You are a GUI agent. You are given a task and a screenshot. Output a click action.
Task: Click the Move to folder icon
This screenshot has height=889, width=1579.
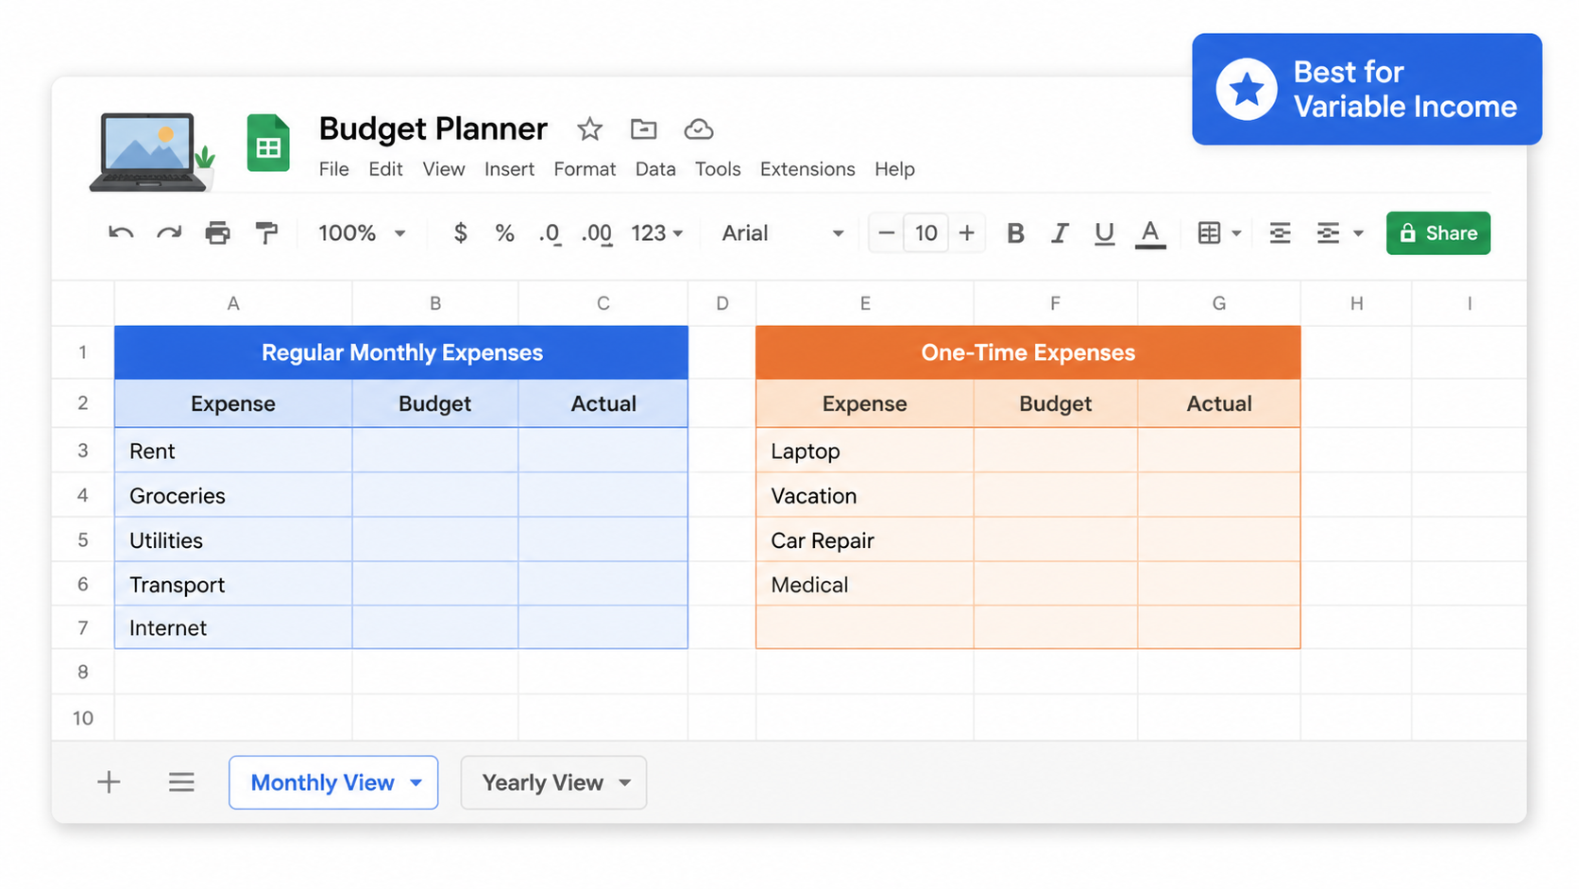tap(644, 128)
